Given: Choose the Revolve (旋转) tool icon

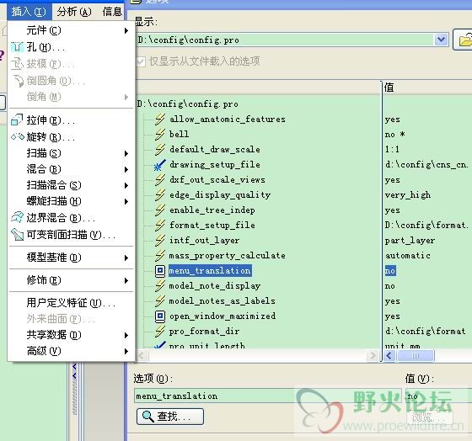Looking at the screenshot, I should [18, 137].
